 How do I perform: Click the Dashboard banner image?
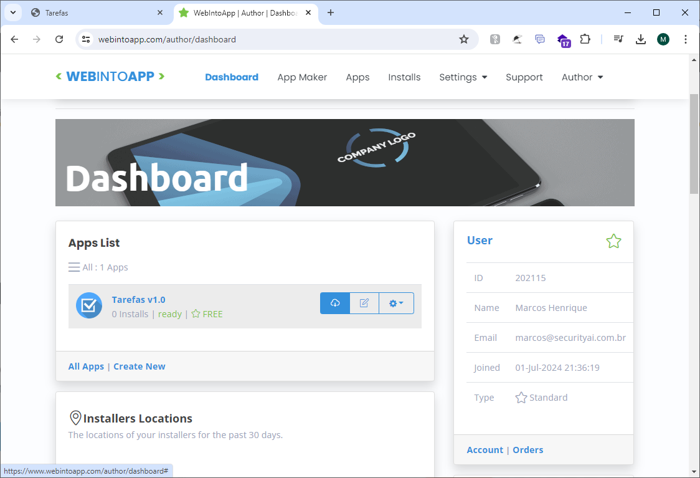coord(344,163)
